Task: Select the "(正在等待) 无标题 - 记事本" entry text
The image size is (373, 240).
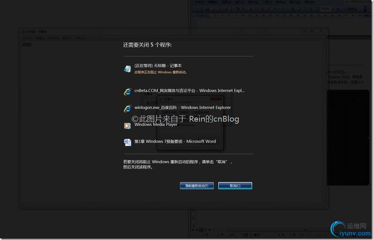Action: (158, 66)
